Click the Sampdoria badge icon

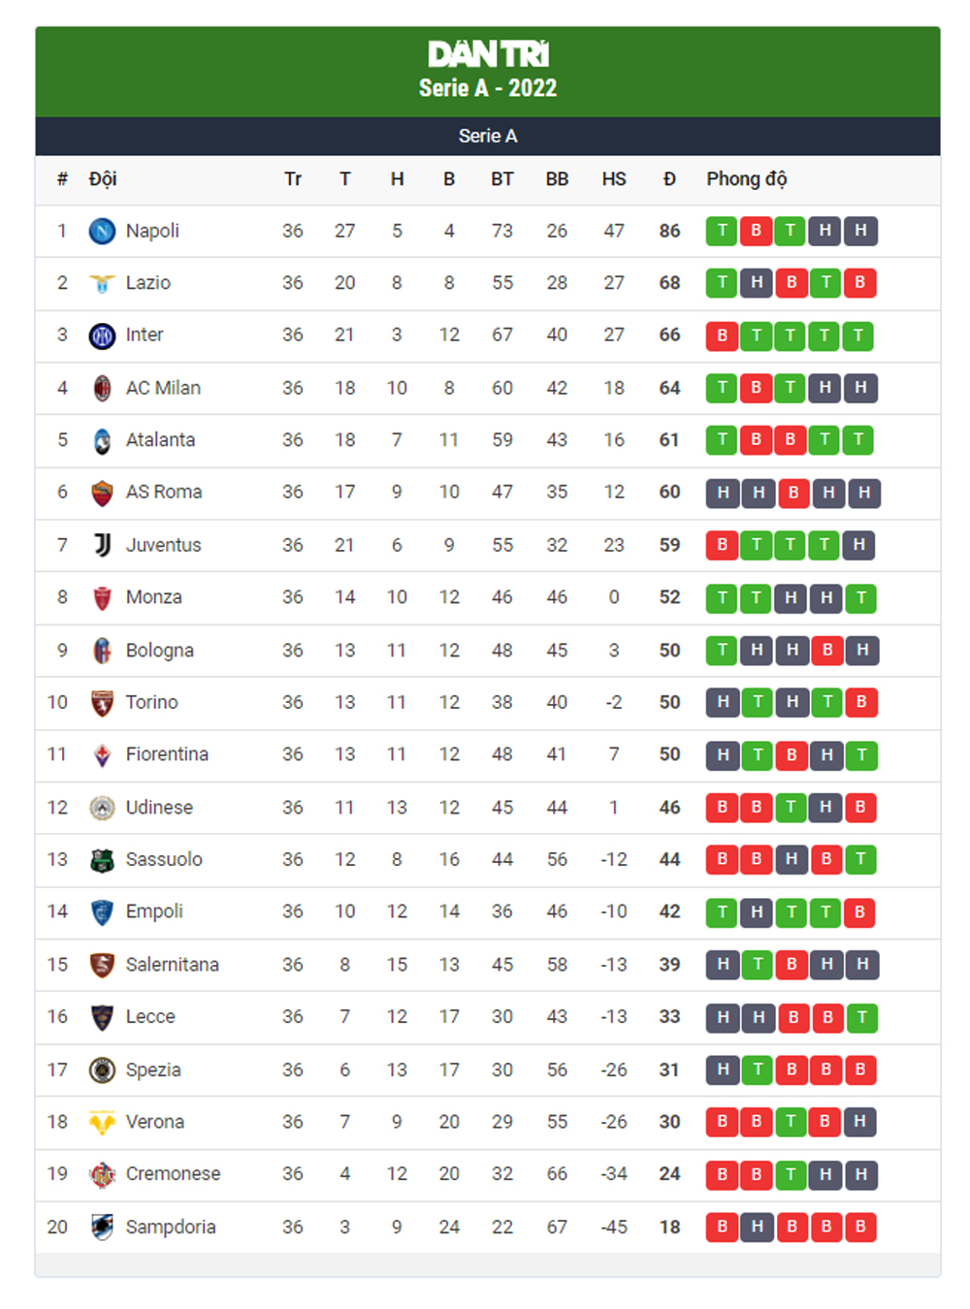pos(102,1227)
